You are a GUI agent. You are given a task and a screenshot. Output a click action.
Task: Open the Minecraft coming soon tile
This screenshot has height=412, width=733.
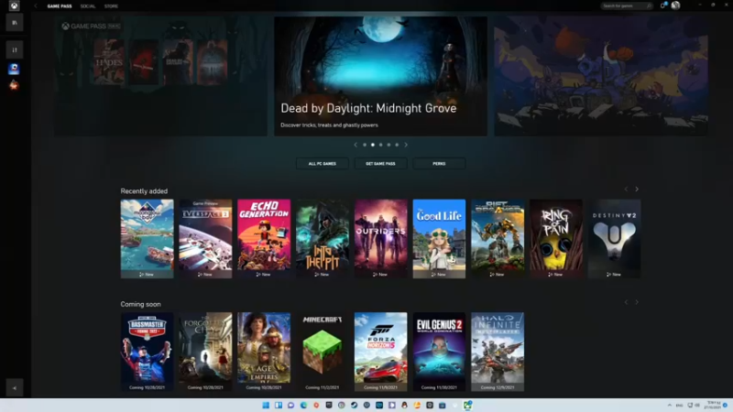(x=323, y=352)
